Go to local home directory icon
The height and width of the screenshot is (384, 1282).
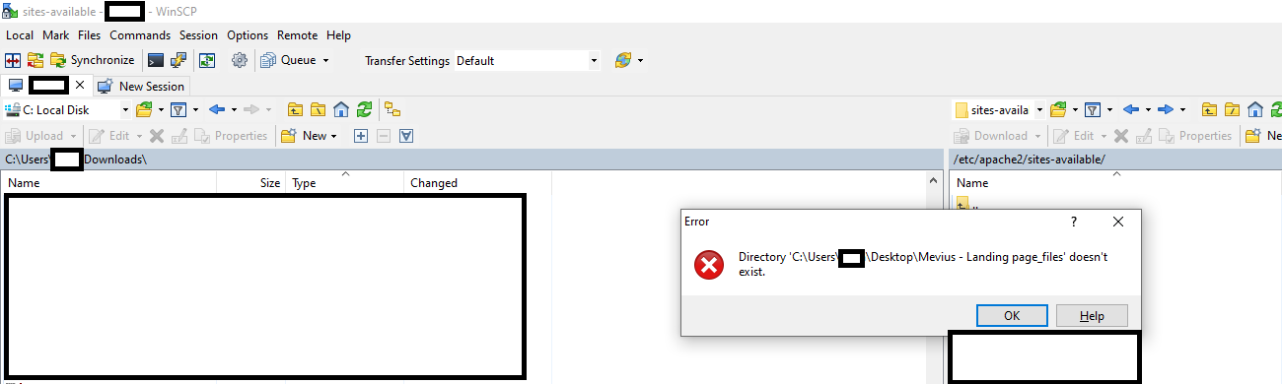(x=341, y=109)
